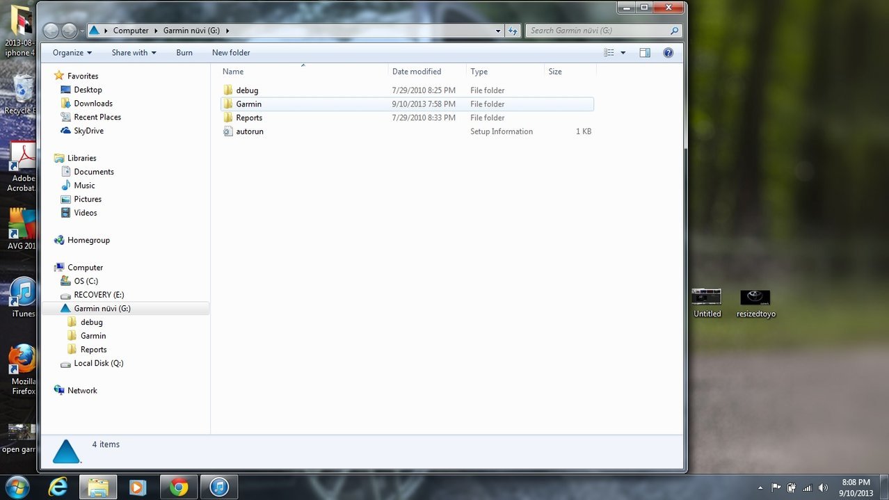Click the Burn toolbar button

point(184,53)
